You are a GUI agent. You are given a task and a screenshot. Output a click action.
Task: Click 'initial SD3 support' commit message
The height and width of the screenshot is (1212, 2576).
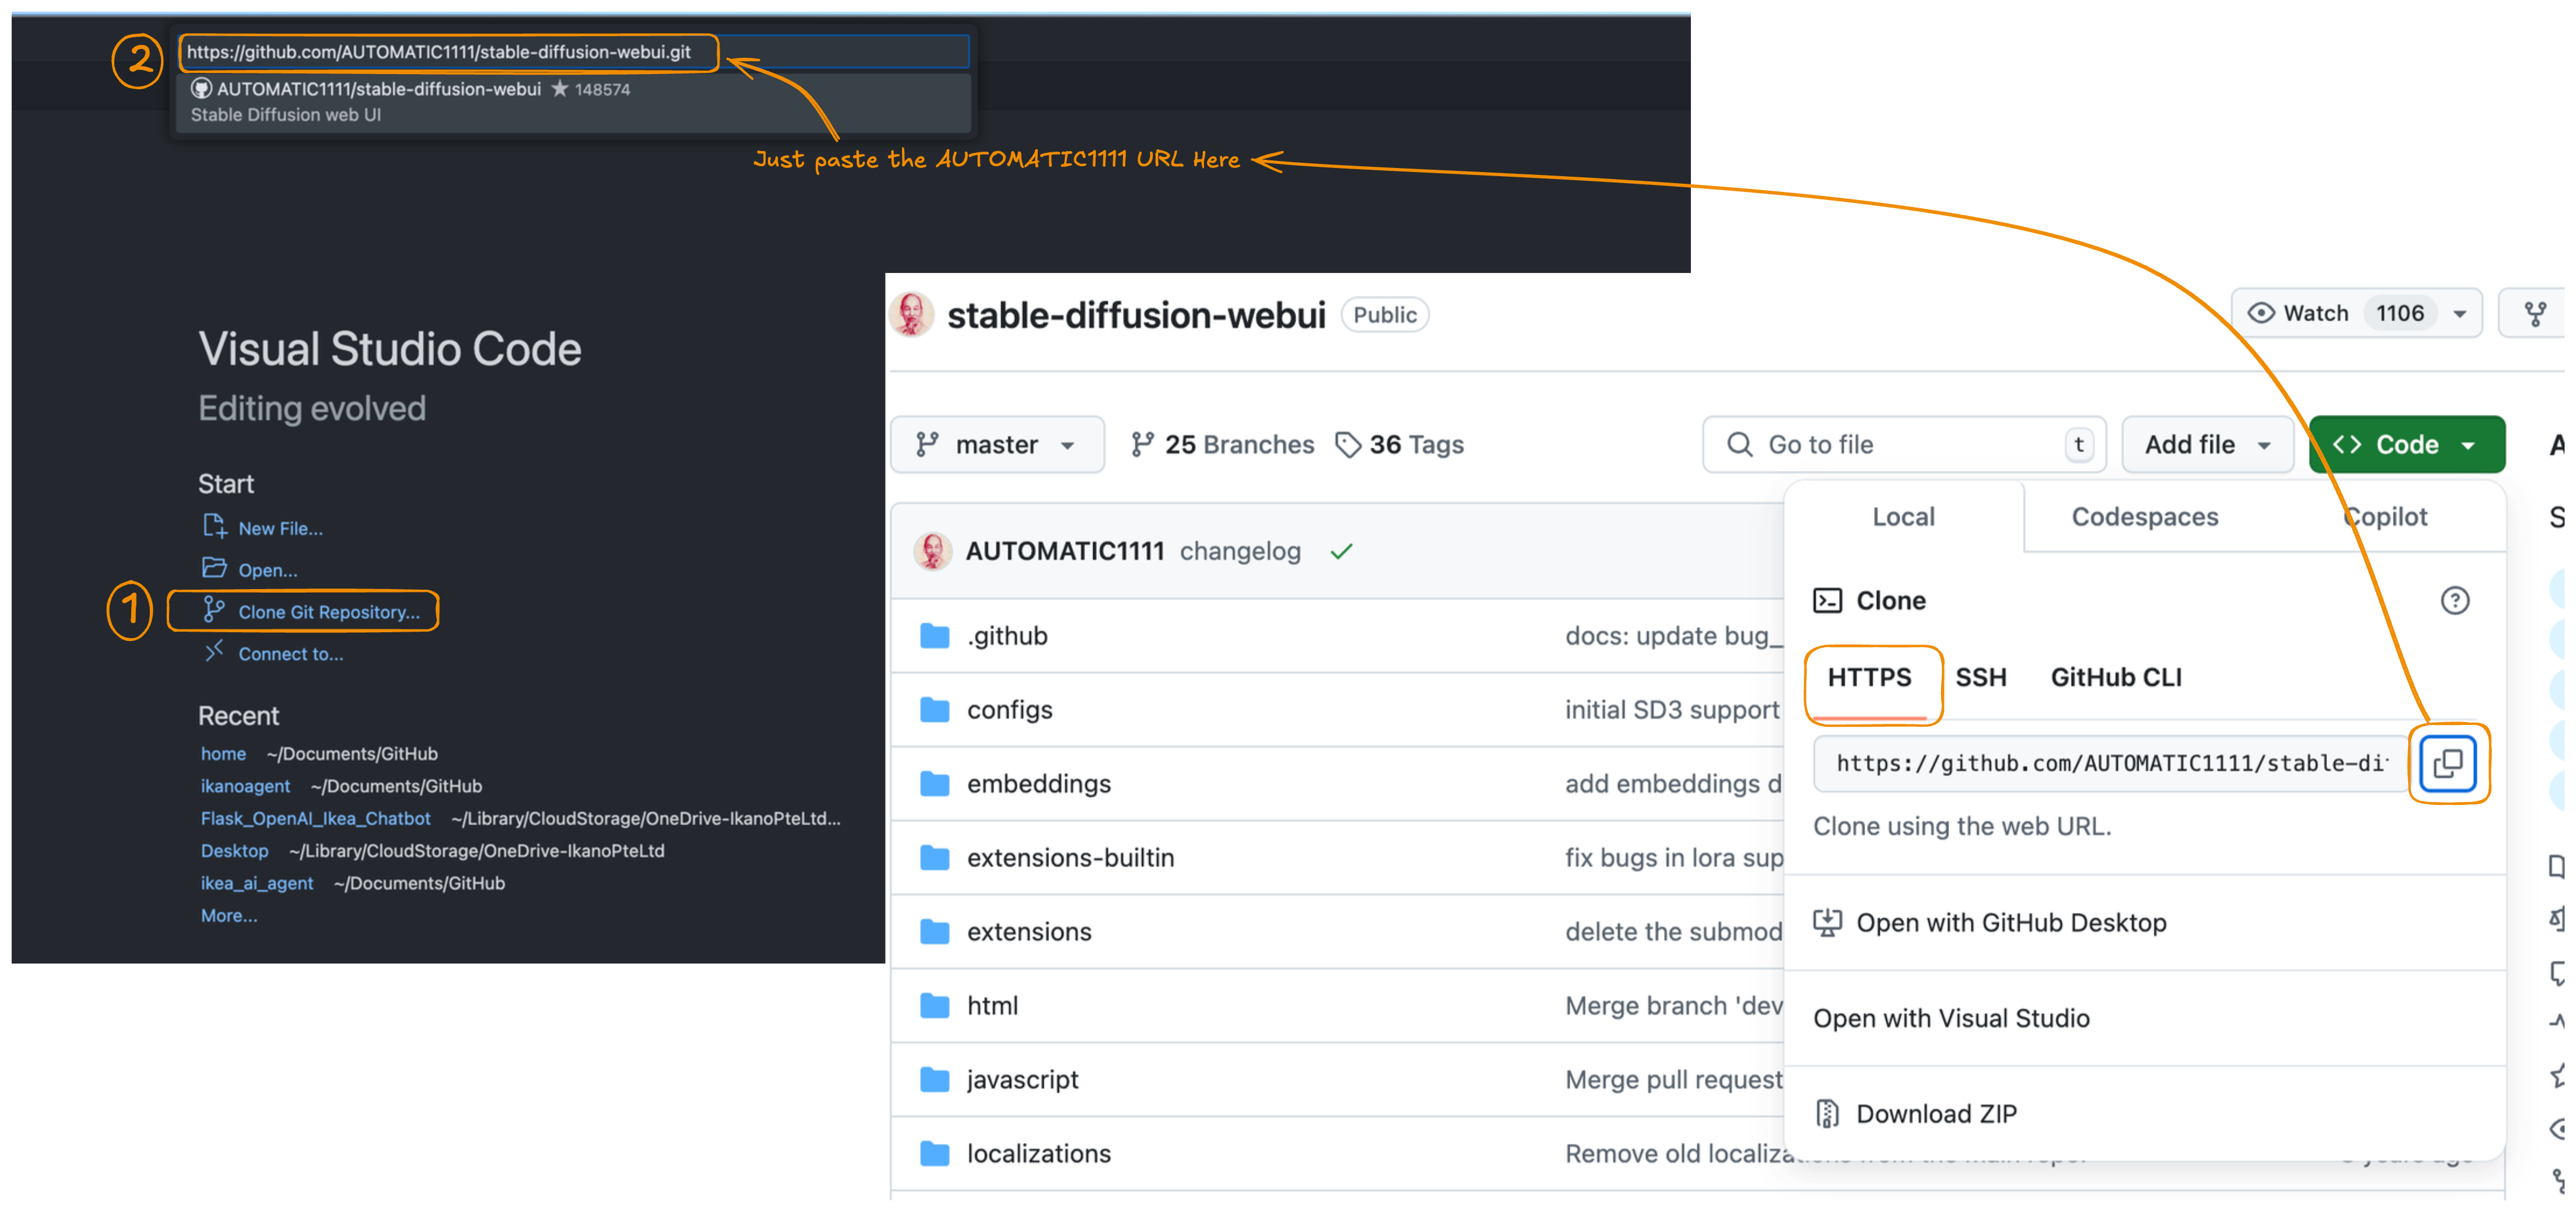(x=1672, y=710)
